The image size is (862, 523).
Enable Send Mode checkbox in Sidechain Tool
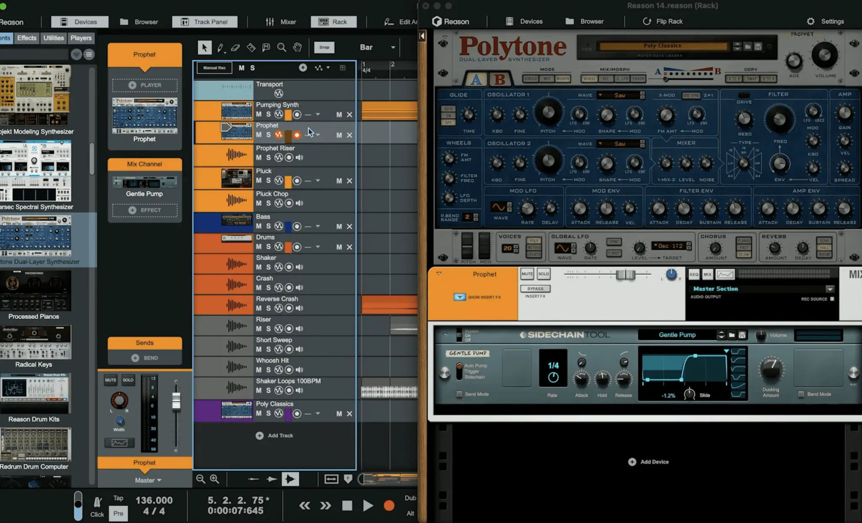(x=459, y=394)
